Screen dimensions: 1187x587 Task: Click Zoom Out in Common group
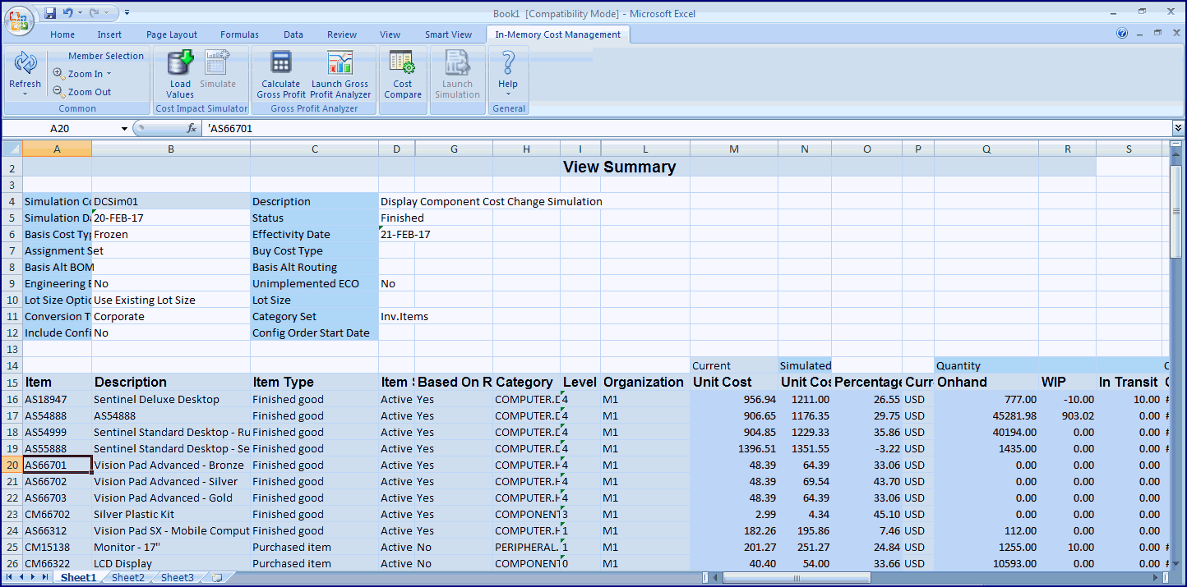click(x=89, y=92)
